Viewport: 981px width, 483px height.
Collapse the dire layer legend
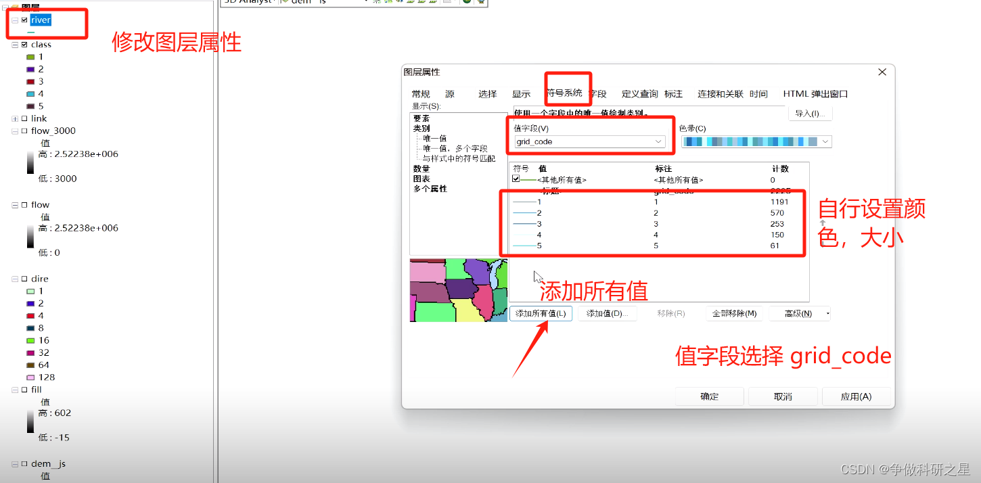pos(15,279)
